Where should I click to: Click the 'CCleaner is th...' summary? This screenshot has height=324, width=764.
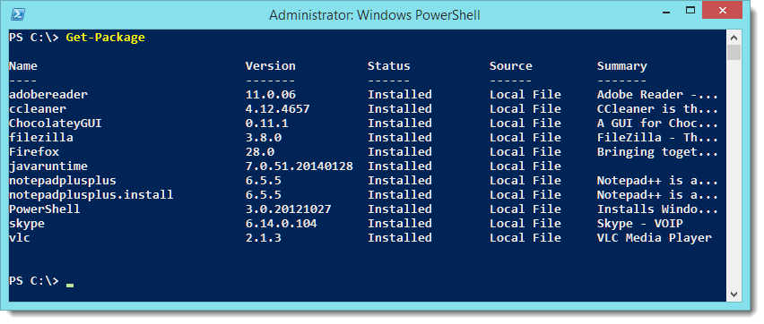[658, 109]
